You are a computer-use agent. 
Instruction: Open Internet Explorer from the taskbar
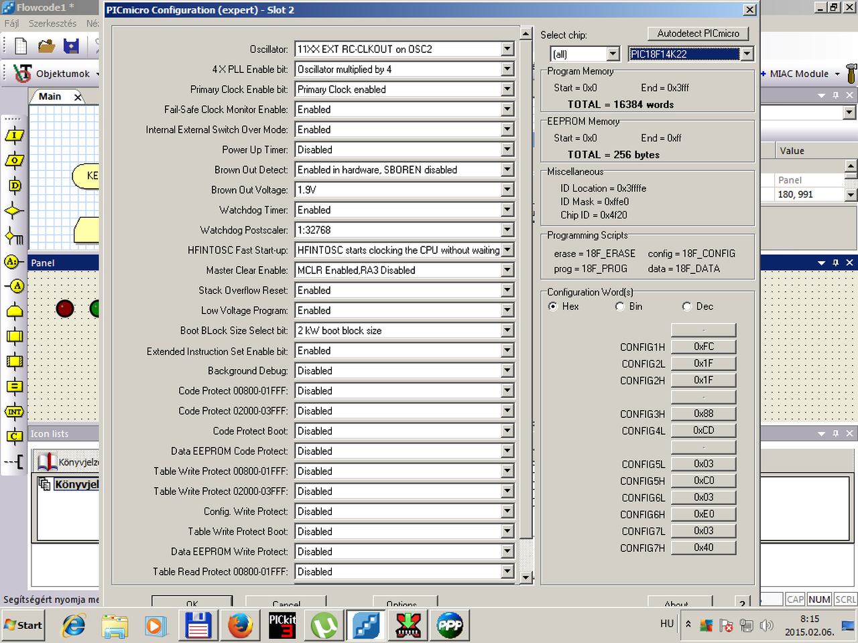coord(74,626)
